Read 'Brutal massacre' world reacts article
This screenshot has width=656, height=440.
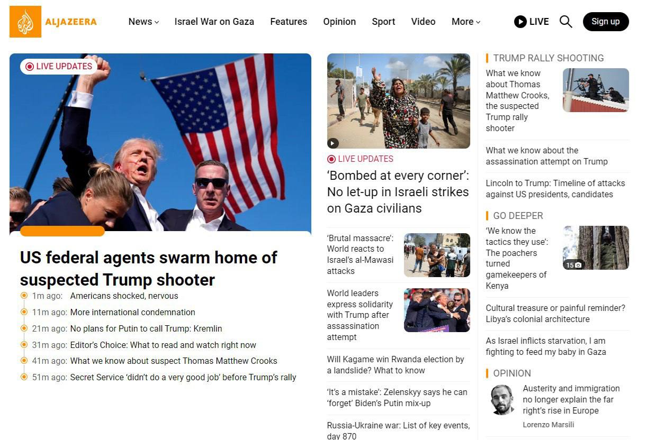pos(361,254)
